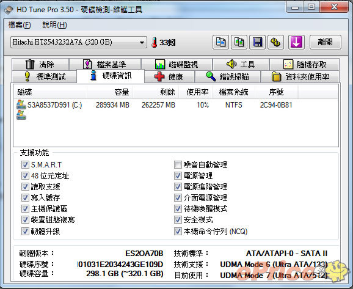The height and width of the screenshot is (289, 353).
Task: Open the 隨機存取 tab
Action: (x=304, y=64)
